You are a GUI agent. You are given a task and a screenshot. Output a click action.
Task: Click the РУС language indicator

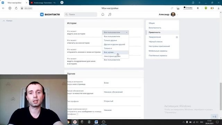202,122
